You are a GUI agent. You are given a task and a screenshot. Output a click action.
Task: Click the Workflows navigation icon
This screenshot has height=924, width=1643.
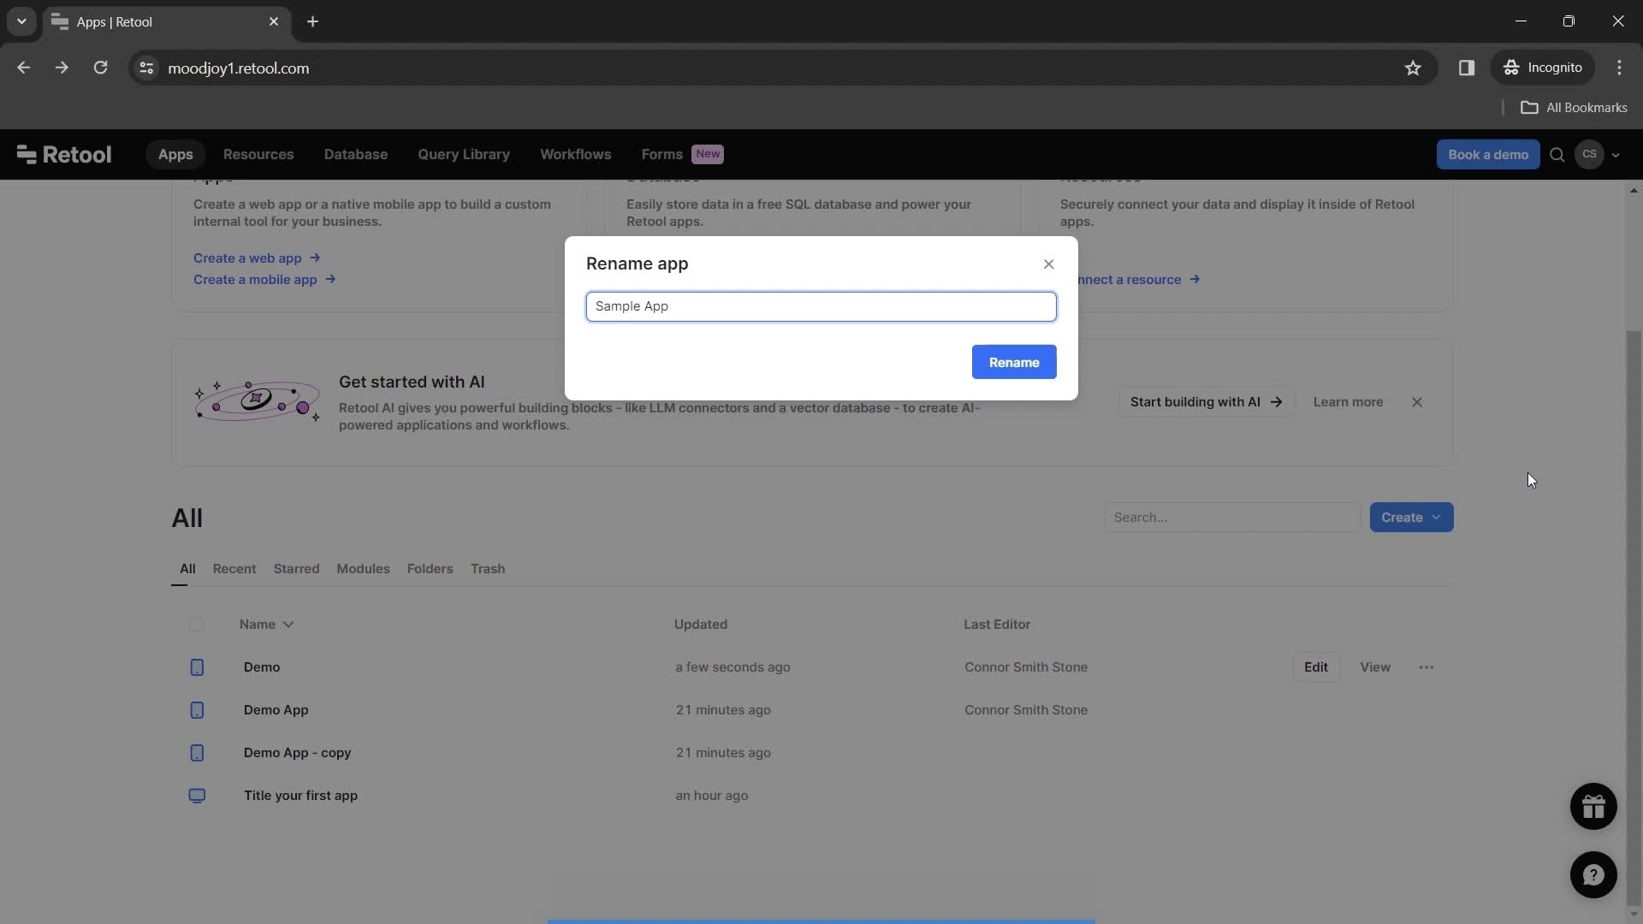click(574, 153)
